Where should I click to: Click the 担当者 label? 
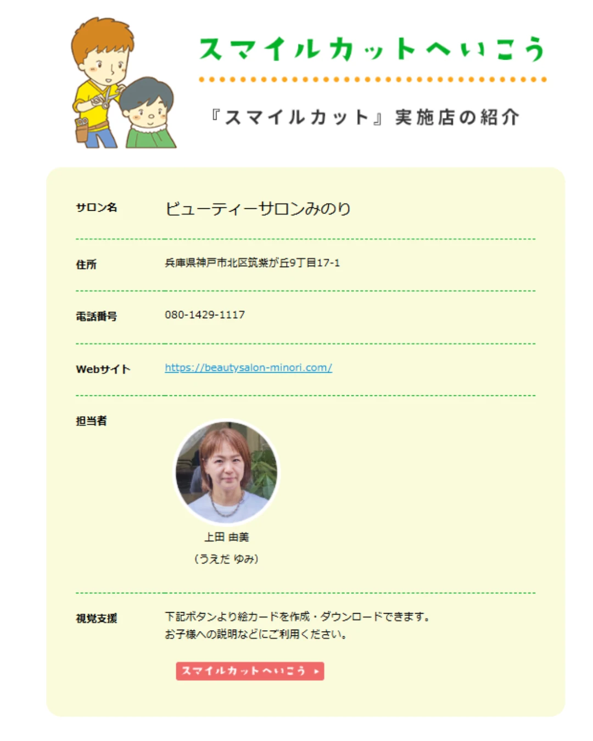point(92,421)
